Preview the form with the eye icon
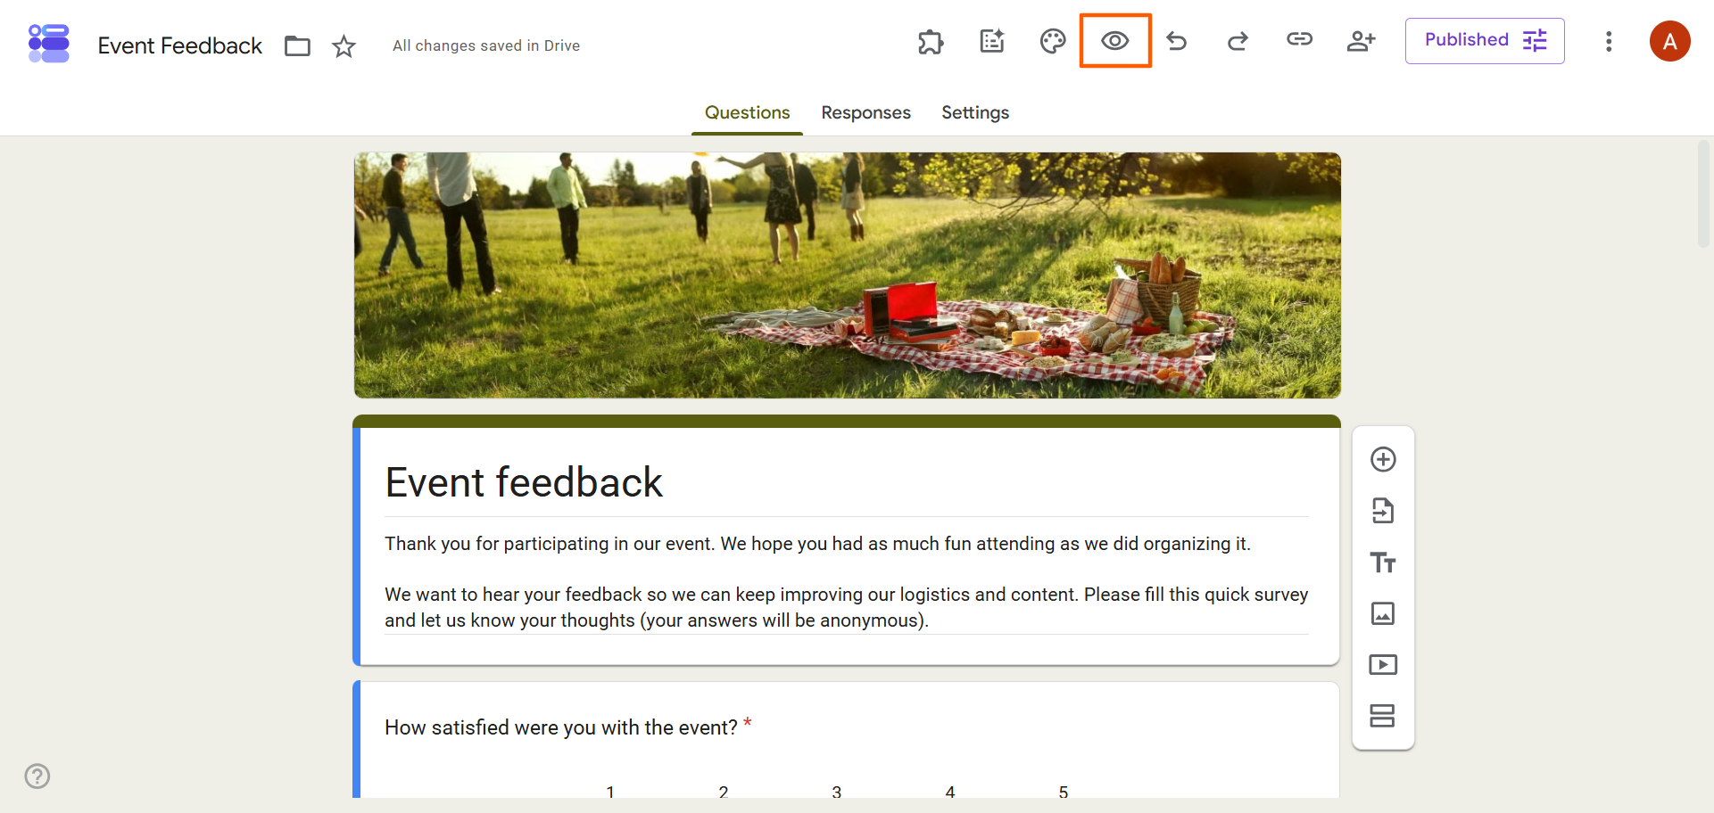1714x813 pixels. [1115, 41]
